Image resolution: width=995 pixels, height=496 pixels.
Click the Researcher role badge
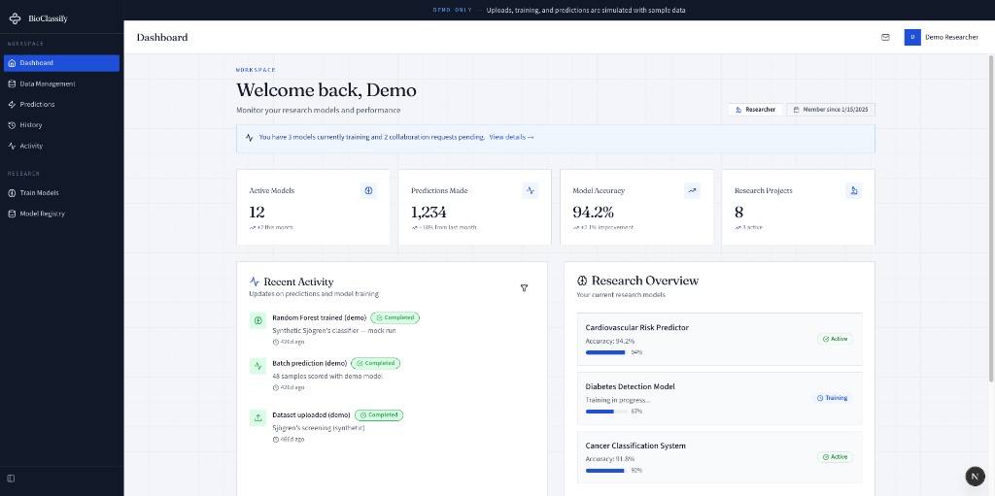tap(755, 110)
